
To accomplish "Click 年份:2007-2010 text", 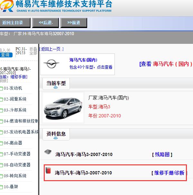I will click(105, 116).
